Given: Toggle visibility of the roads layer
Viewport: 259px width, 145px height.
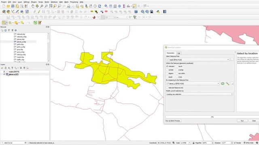Looking at the screenshot, I should pos(4,72).
